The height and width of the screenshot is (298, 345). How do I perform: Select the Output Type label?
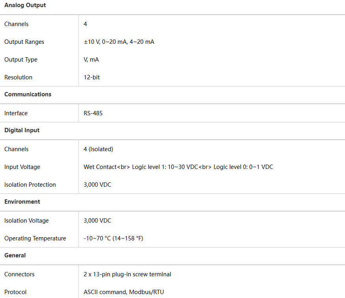[21, 60]
